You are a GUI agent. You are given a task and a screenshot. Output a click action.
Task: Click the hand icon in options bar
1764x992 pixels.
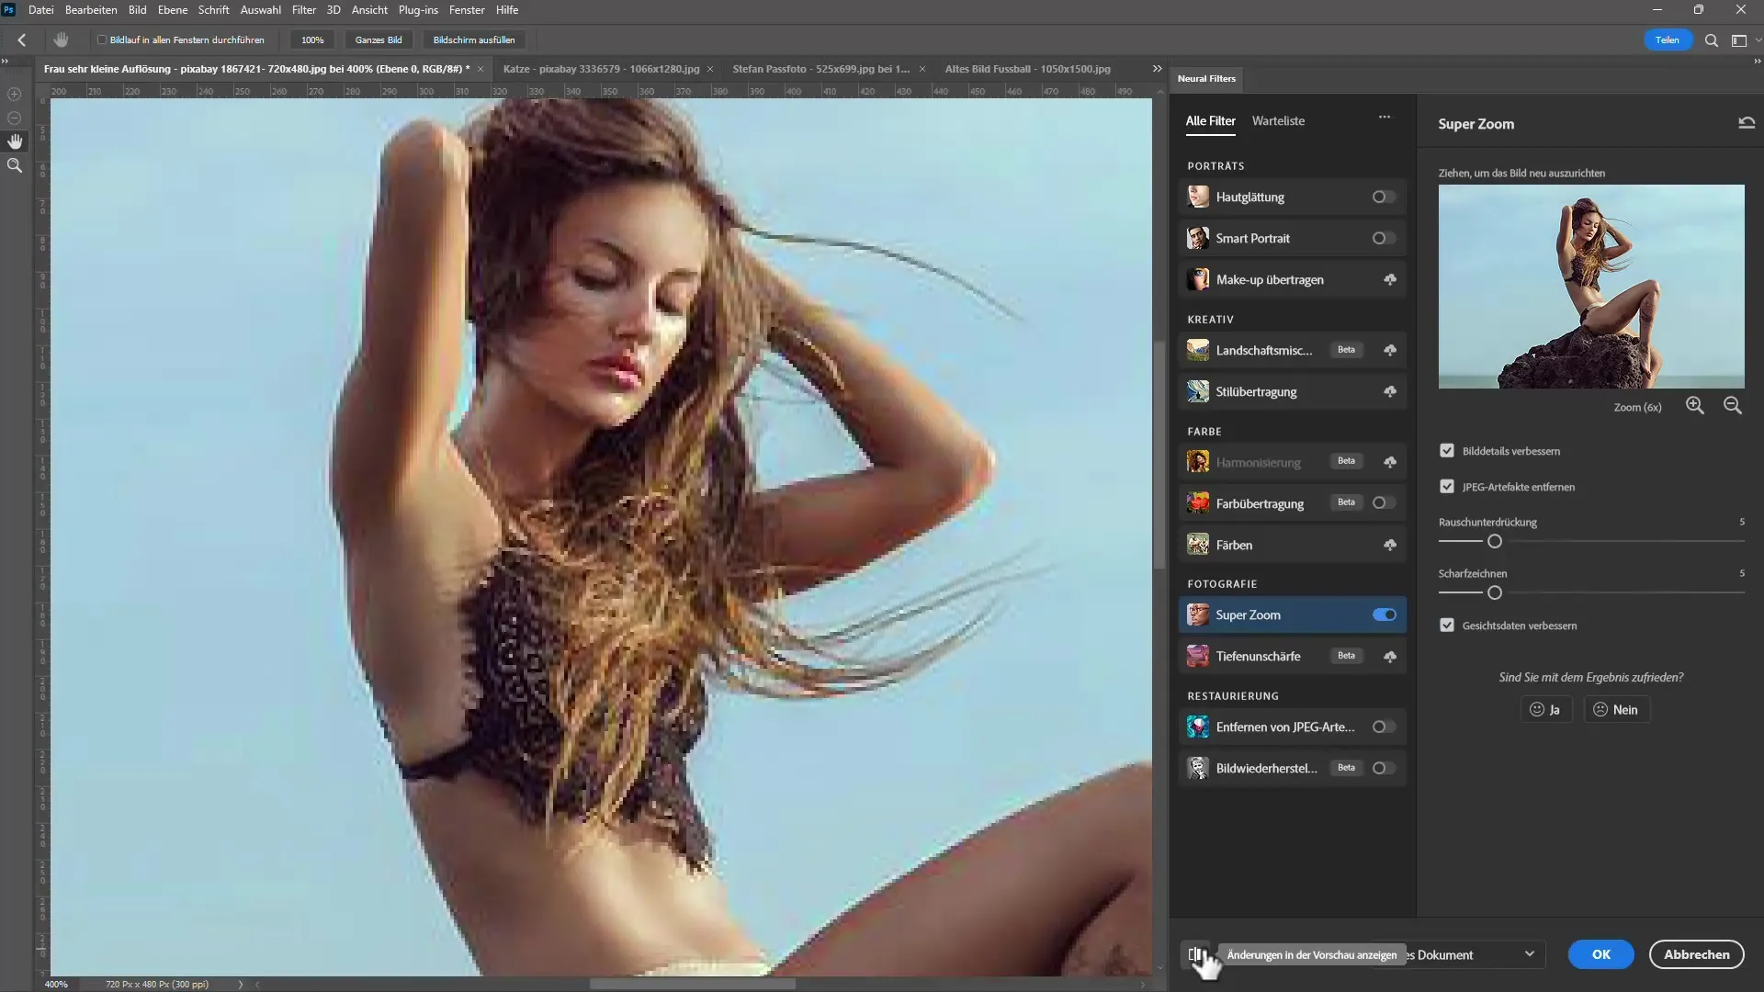click(x=61, y=39)
